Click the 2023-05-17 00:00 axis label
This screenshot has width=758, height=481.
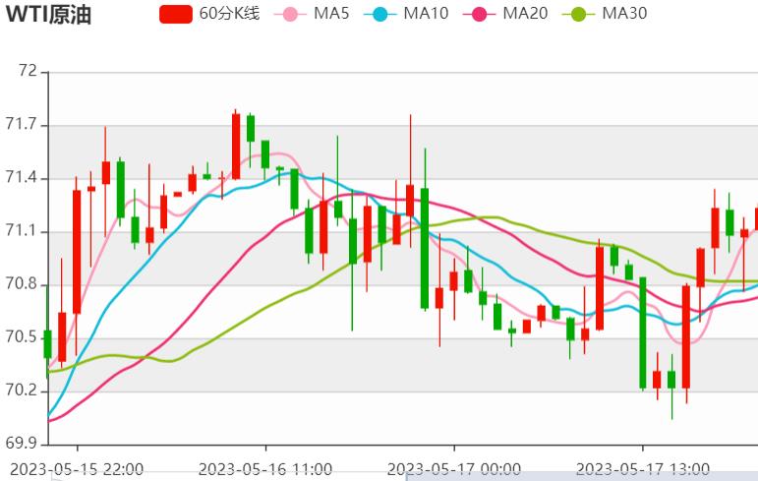coord(454,469)
